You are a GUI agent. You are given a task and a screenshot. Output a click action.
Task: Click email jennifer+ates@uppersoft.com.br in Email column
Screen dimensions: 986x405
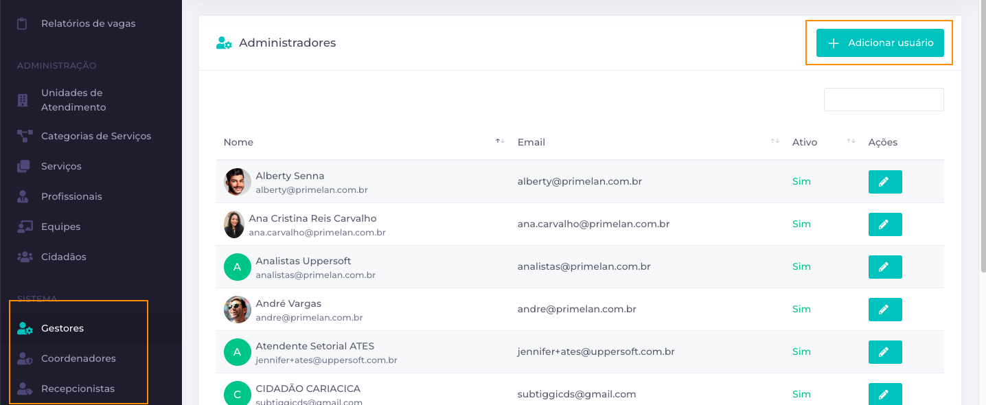coord(596,352)
